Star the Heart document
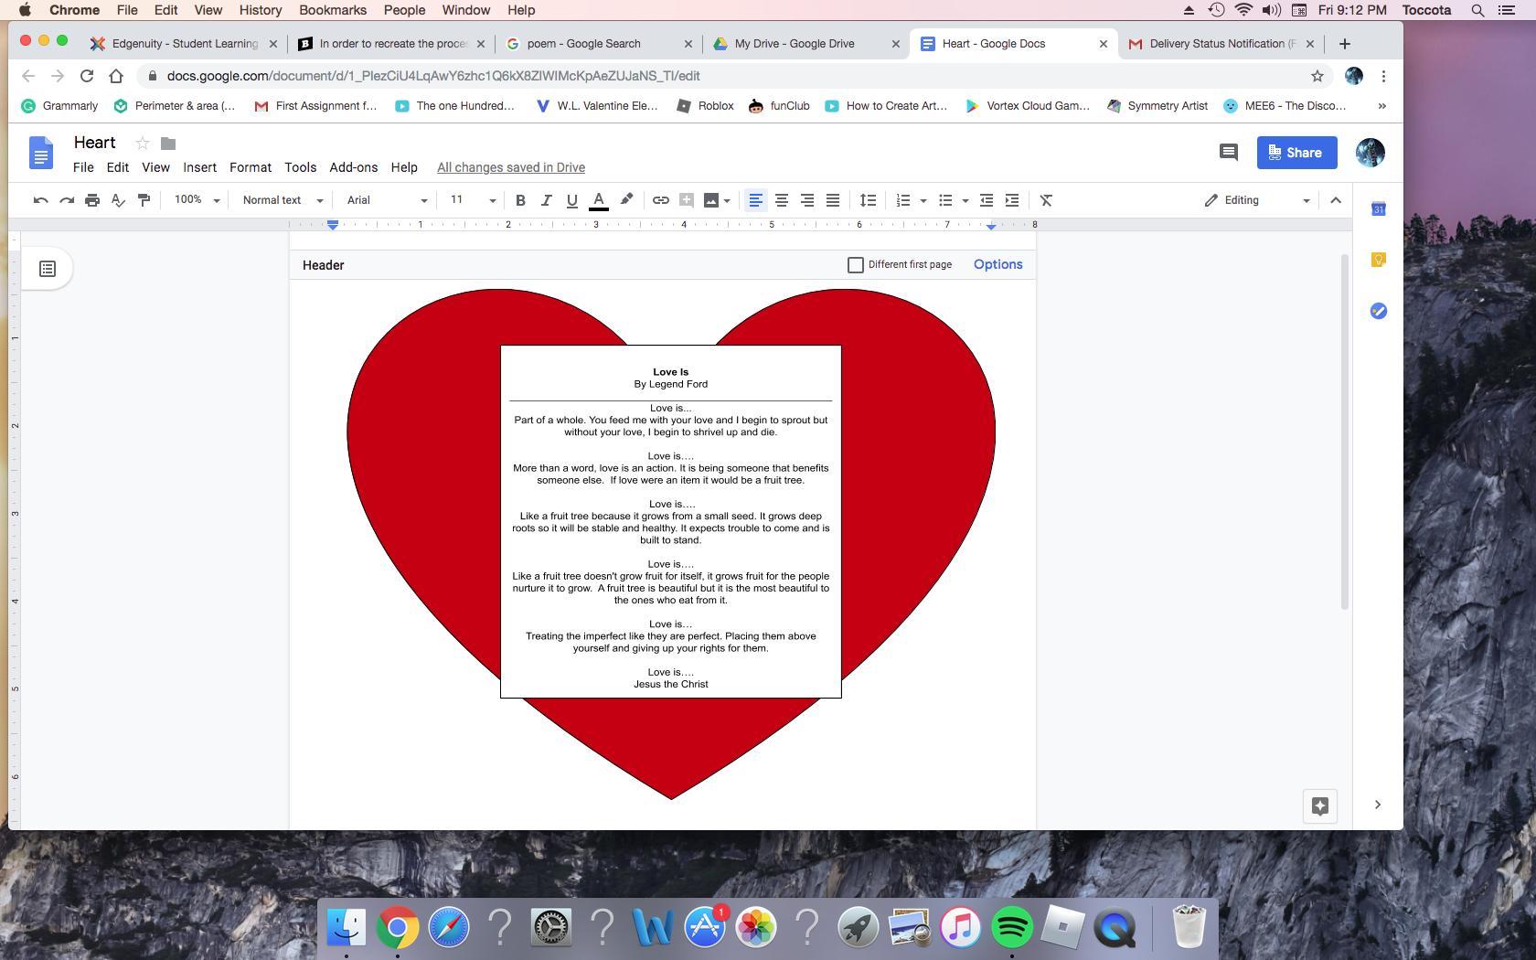1536x960 pixels. pyautogui.click(x=142, y=144)
